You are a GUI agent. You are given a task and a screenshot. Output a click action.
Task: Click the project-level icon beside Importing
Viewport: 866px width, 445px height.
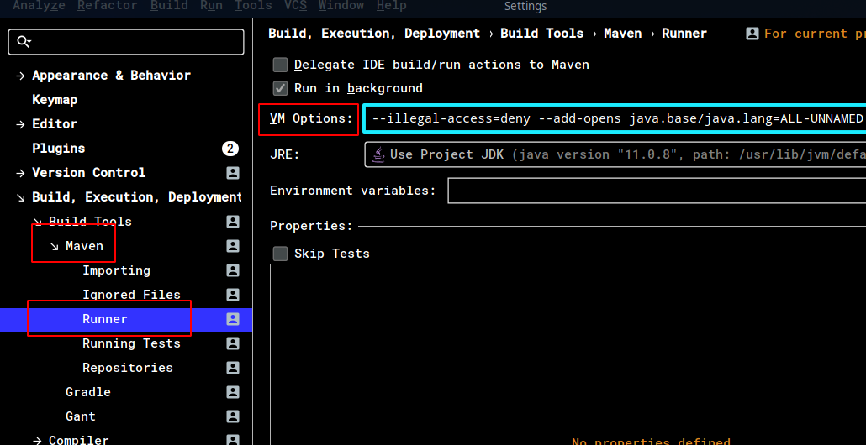[233, 270]
